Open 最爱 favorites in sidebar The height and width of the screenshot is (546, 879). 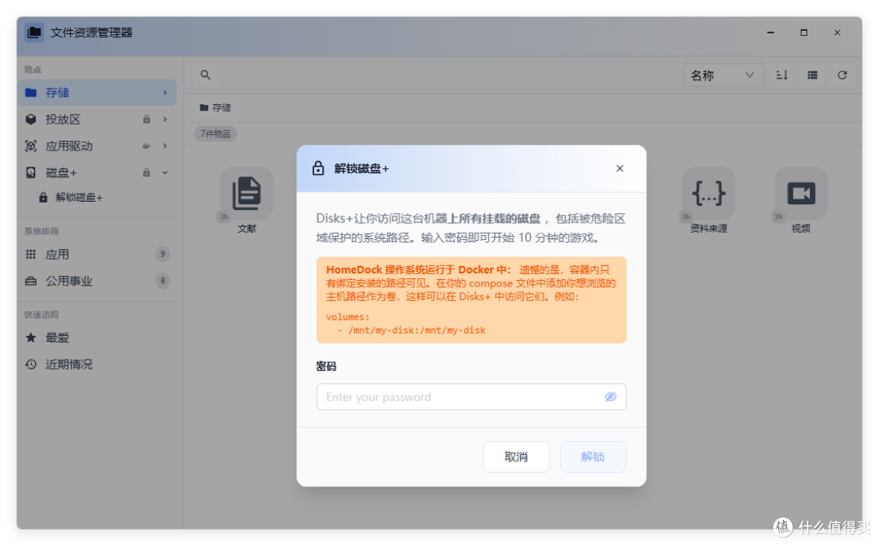pyautogui.click(x=97, y=338)
